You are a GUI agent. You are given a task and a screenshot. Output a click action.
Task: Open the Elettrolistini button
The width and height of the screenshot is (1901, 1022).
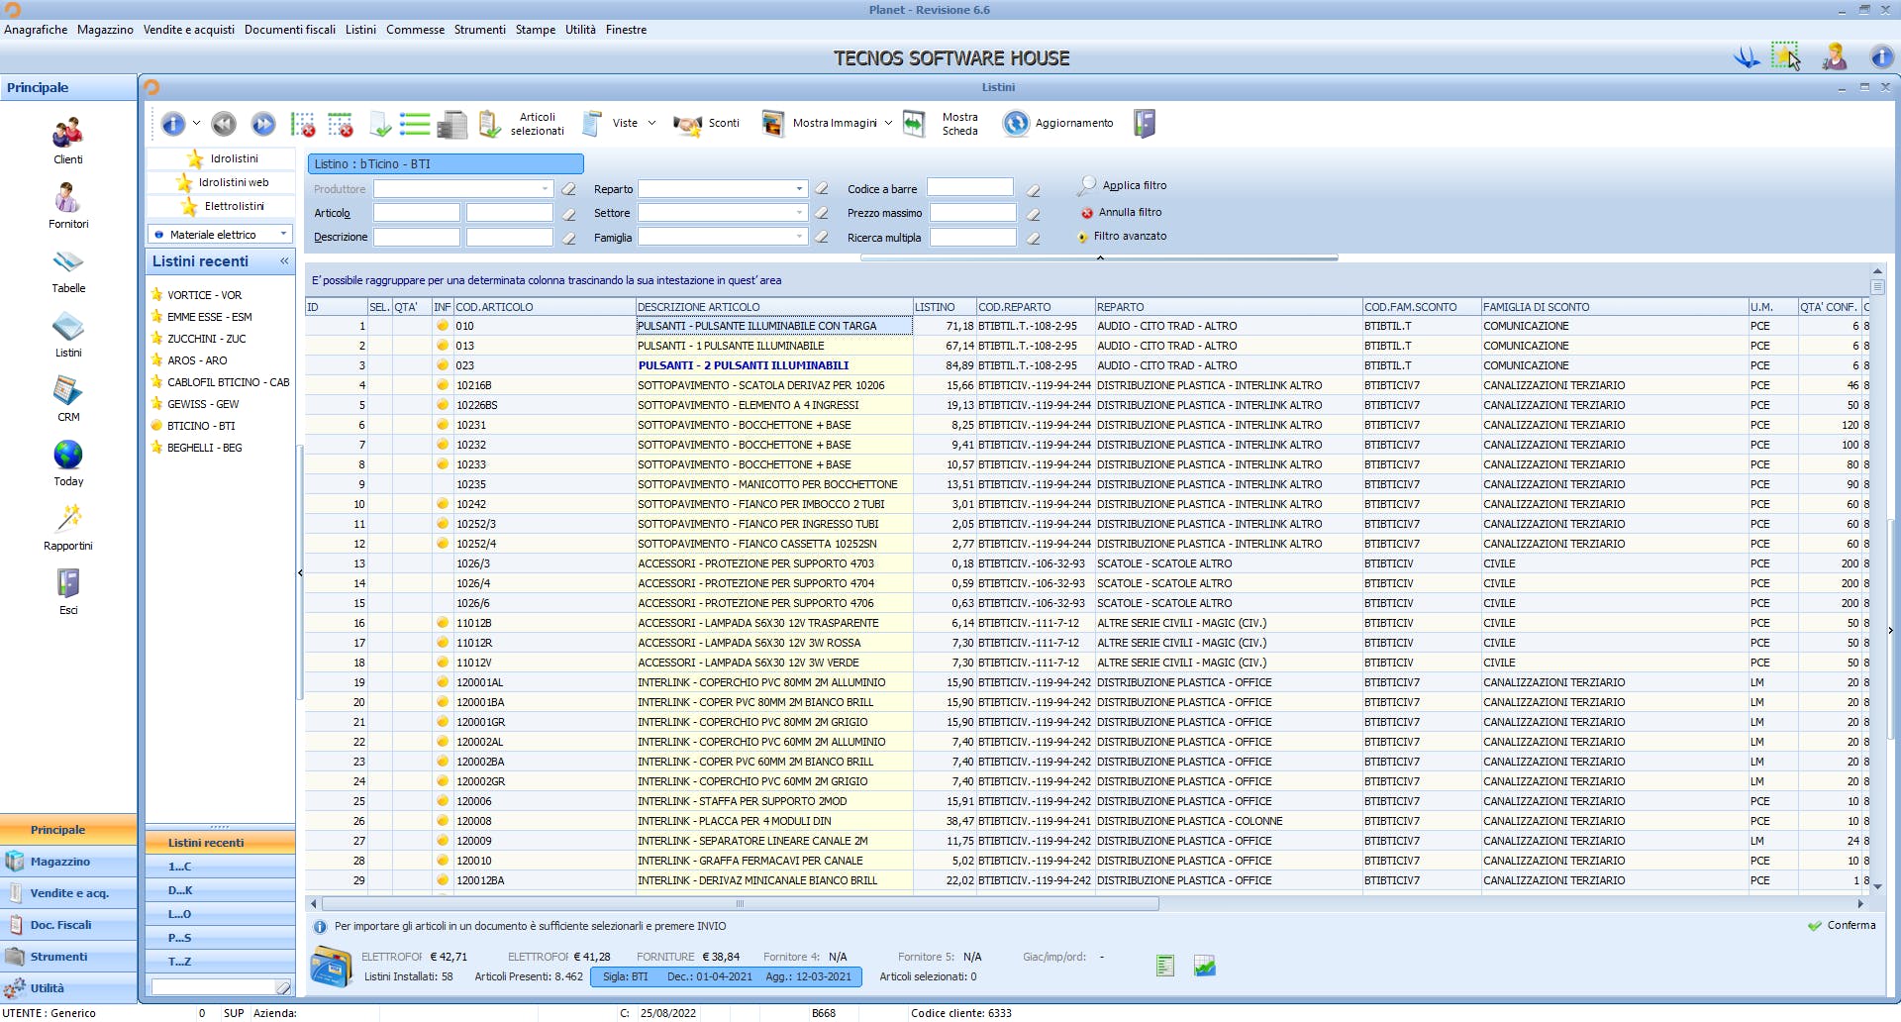[x=221, y=206]
